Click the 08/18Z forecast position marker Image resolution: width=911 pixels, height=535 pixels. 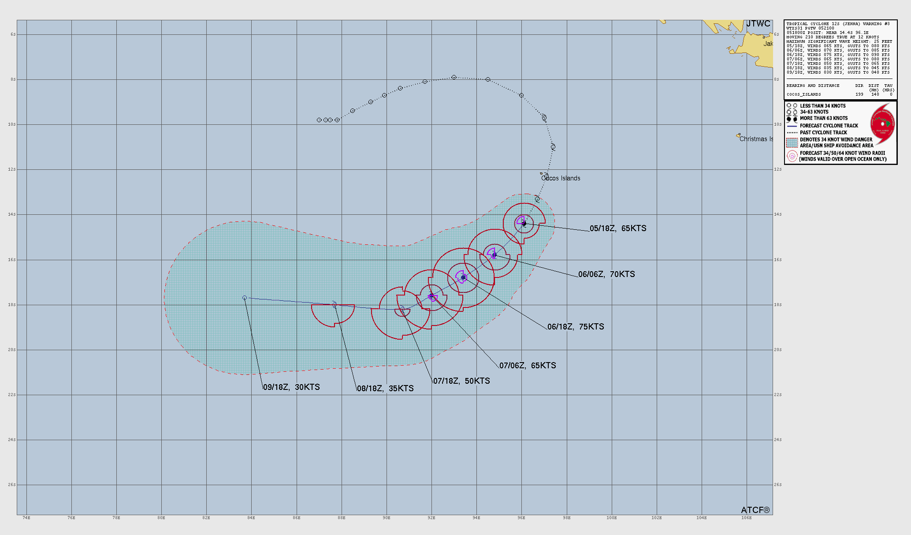click(x=335, y=305)
